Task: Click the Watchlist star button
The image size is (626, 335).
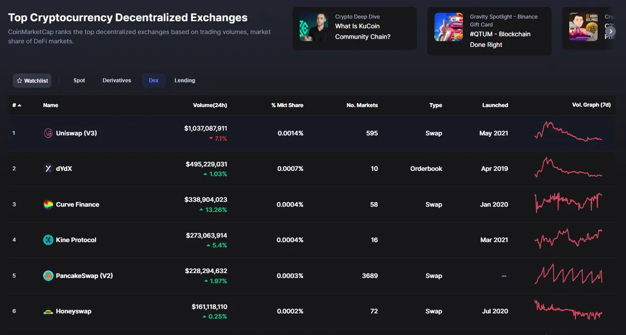Action: 32,81
